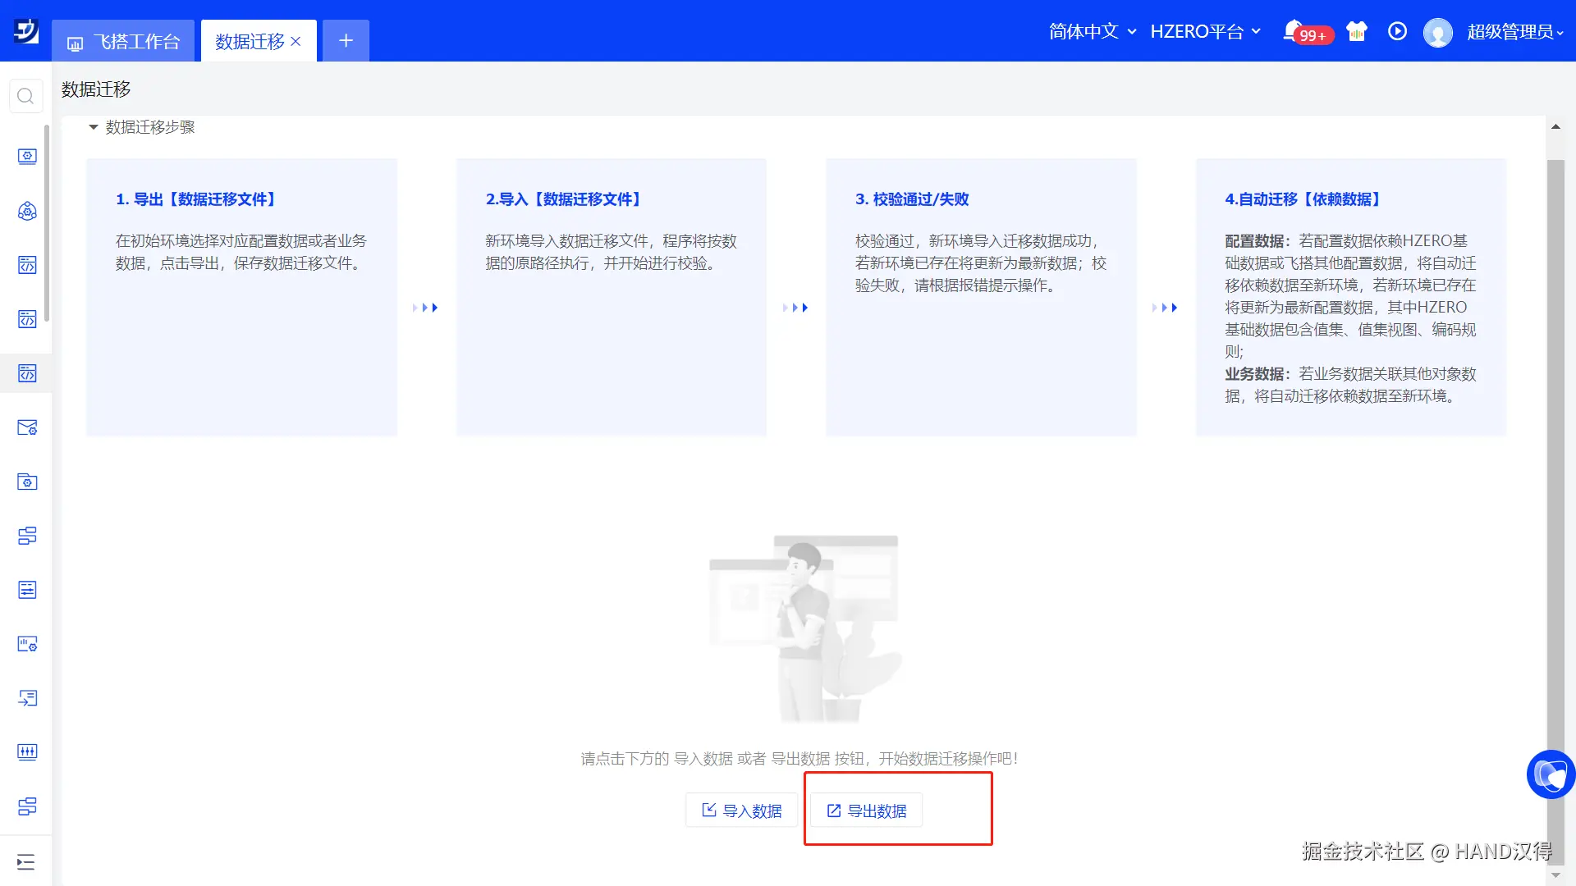
Task: Click the folder settings sidebar icon
Action: pos(27,482)
